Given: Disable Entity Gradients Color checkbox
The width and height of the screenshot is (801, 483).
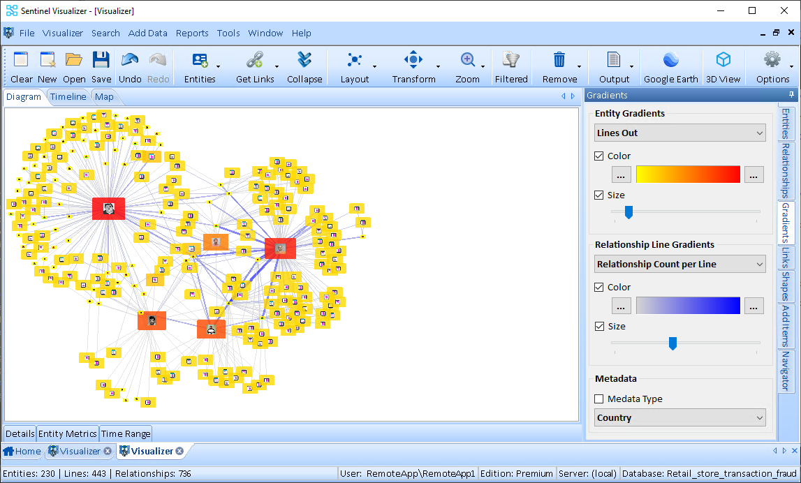Looking at the screenshot, I should click(599, 156).
